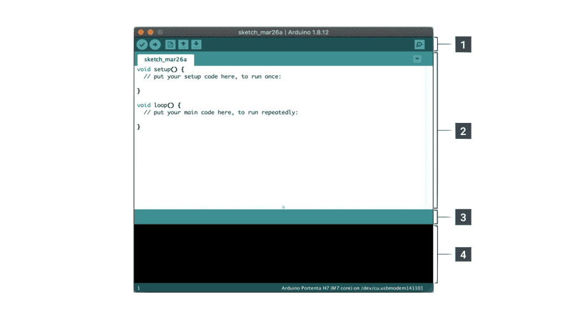567x319 pixels.
Task: Click the Verify checkmark button
Action: (142, 45)
